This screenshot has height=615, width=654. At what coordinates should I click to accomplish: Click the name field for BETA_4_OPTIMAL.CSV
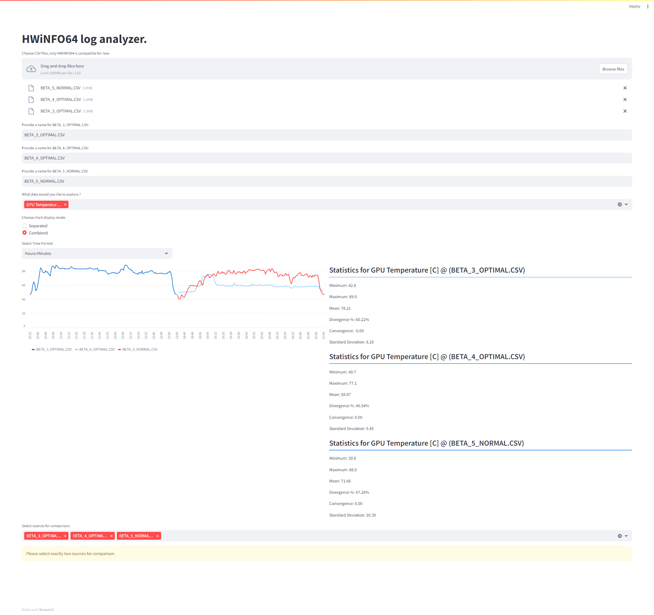click(x=326, y=158)
